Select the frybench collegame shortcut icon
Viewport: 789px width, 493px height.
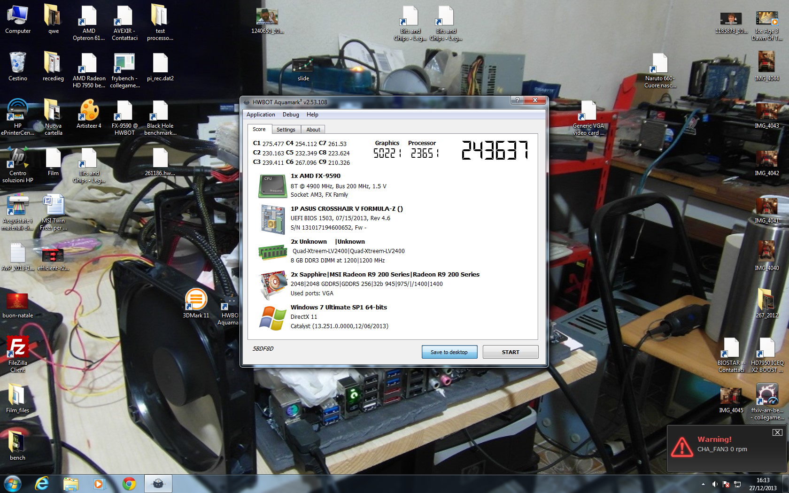point(124,70)
